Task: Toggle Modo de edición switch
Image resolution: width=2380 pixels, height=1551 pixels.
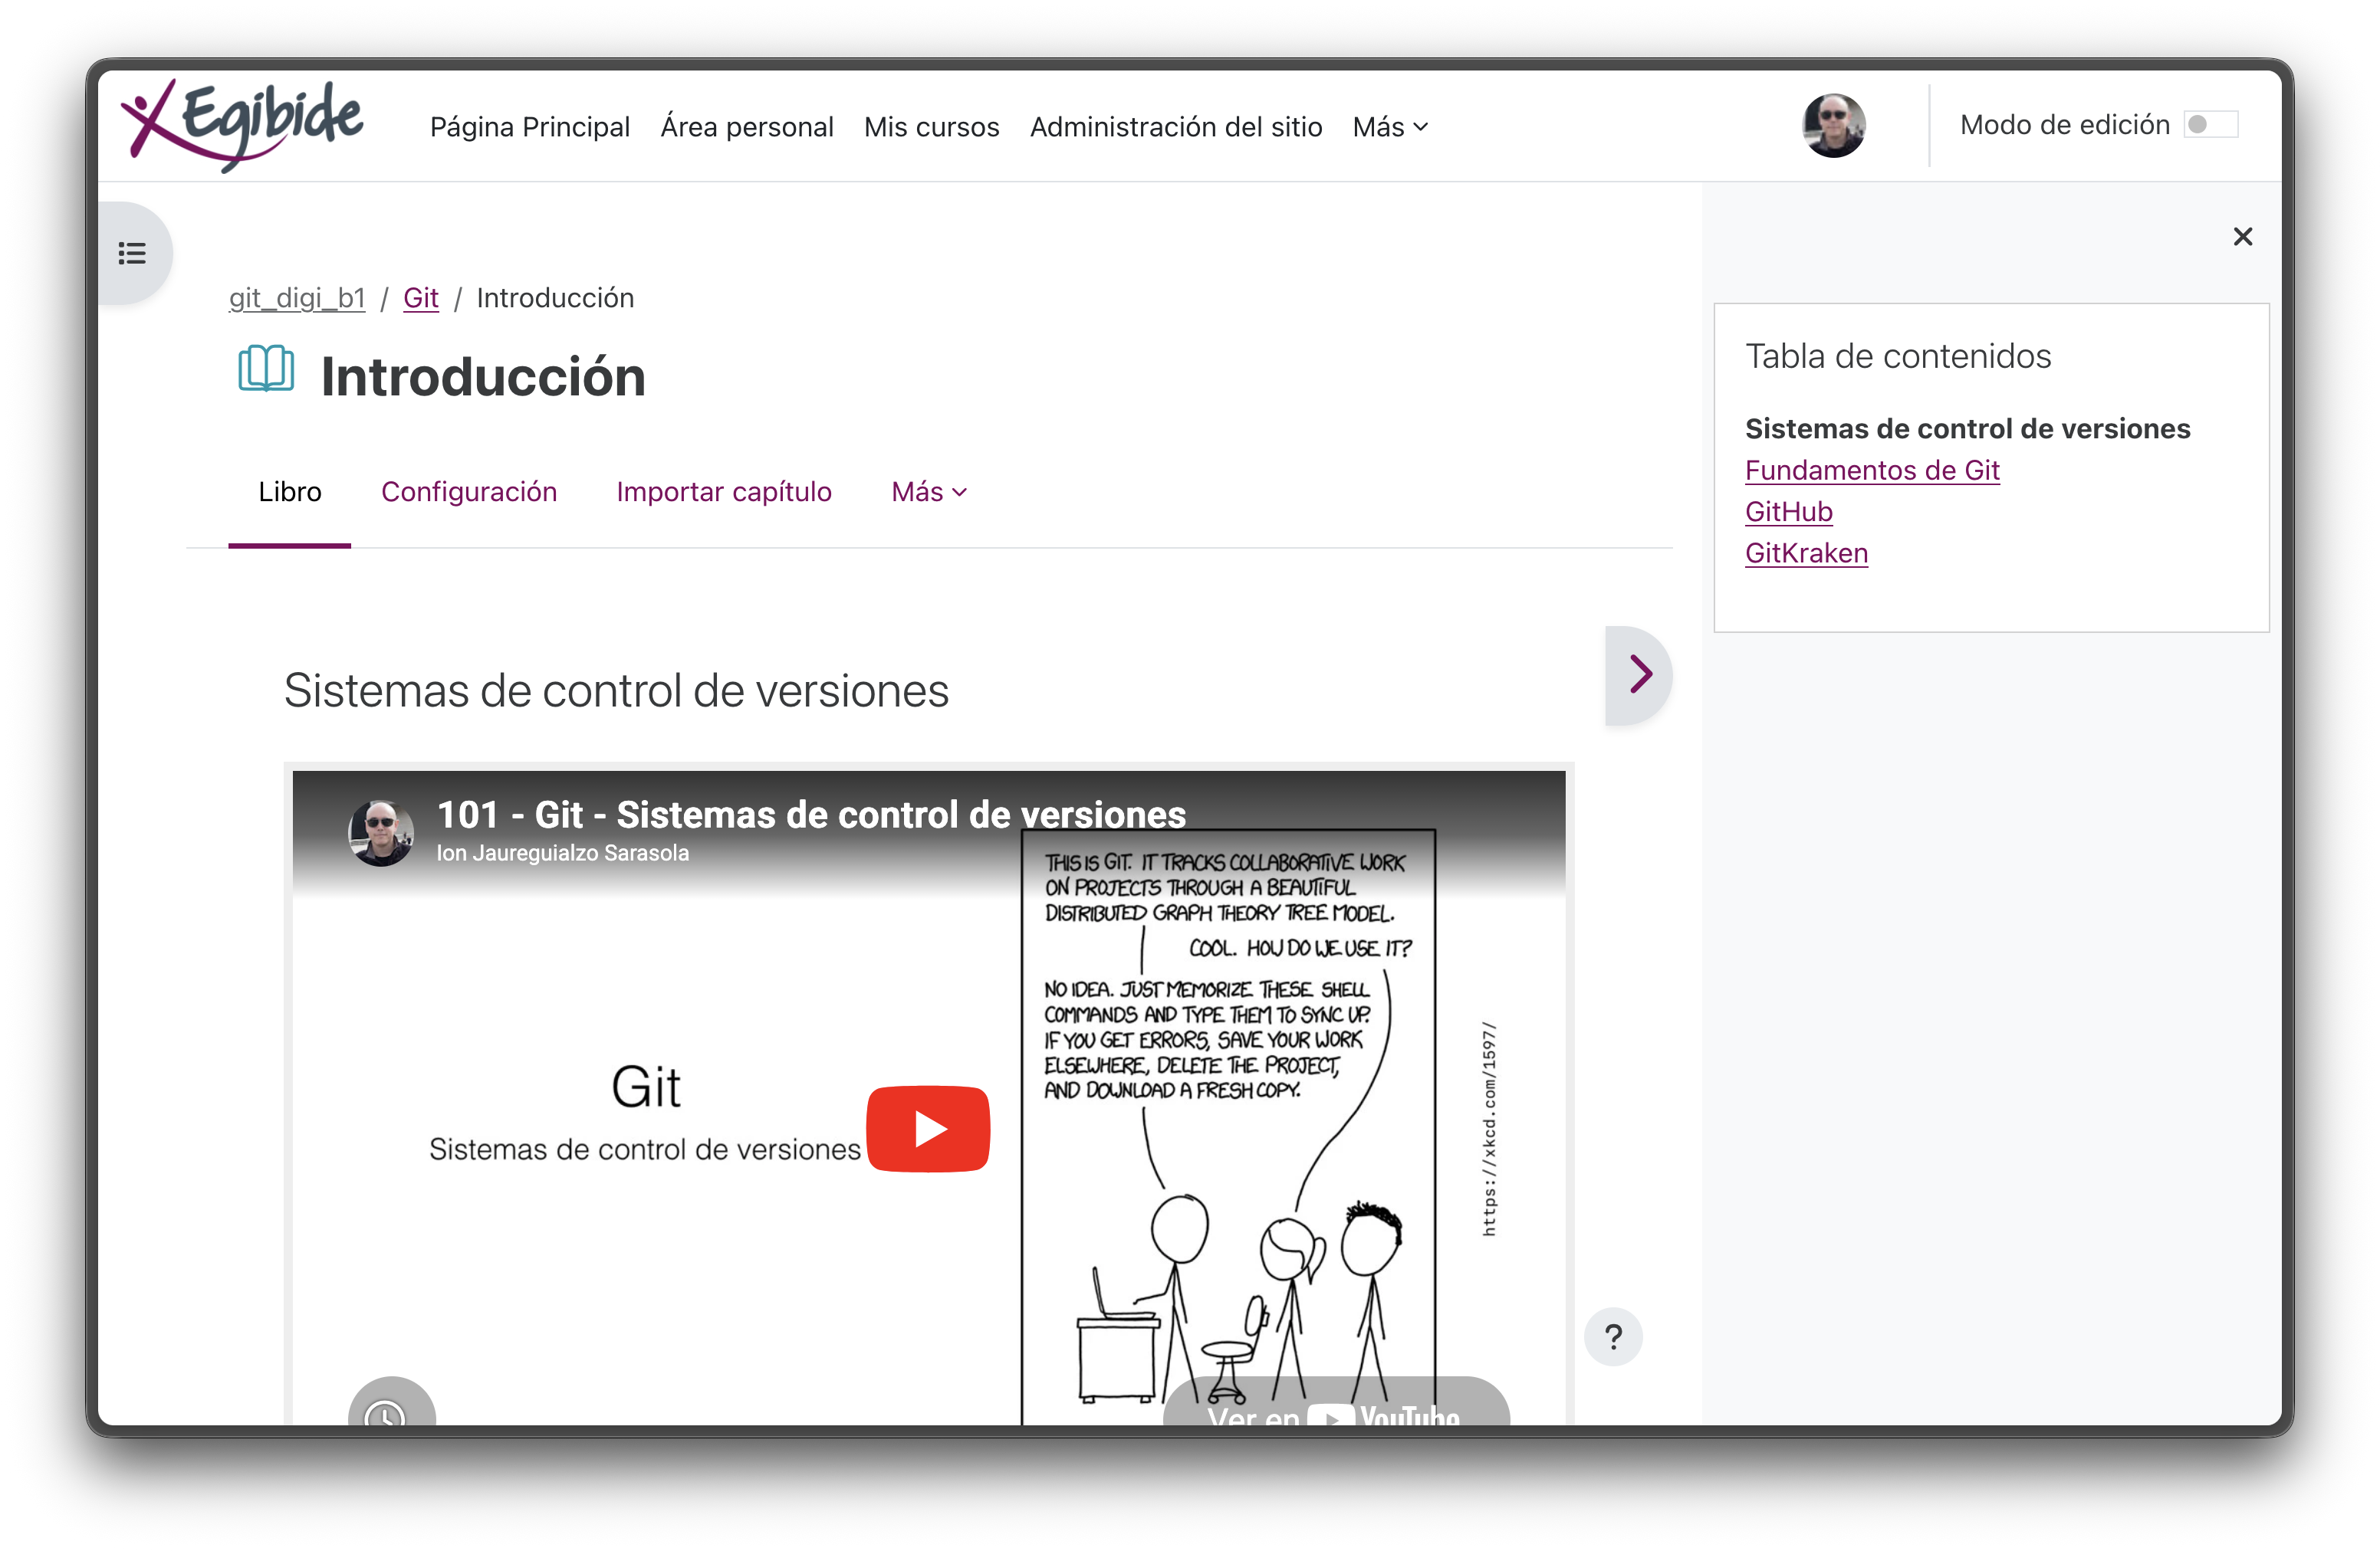Action: (x=2210, y=125)
